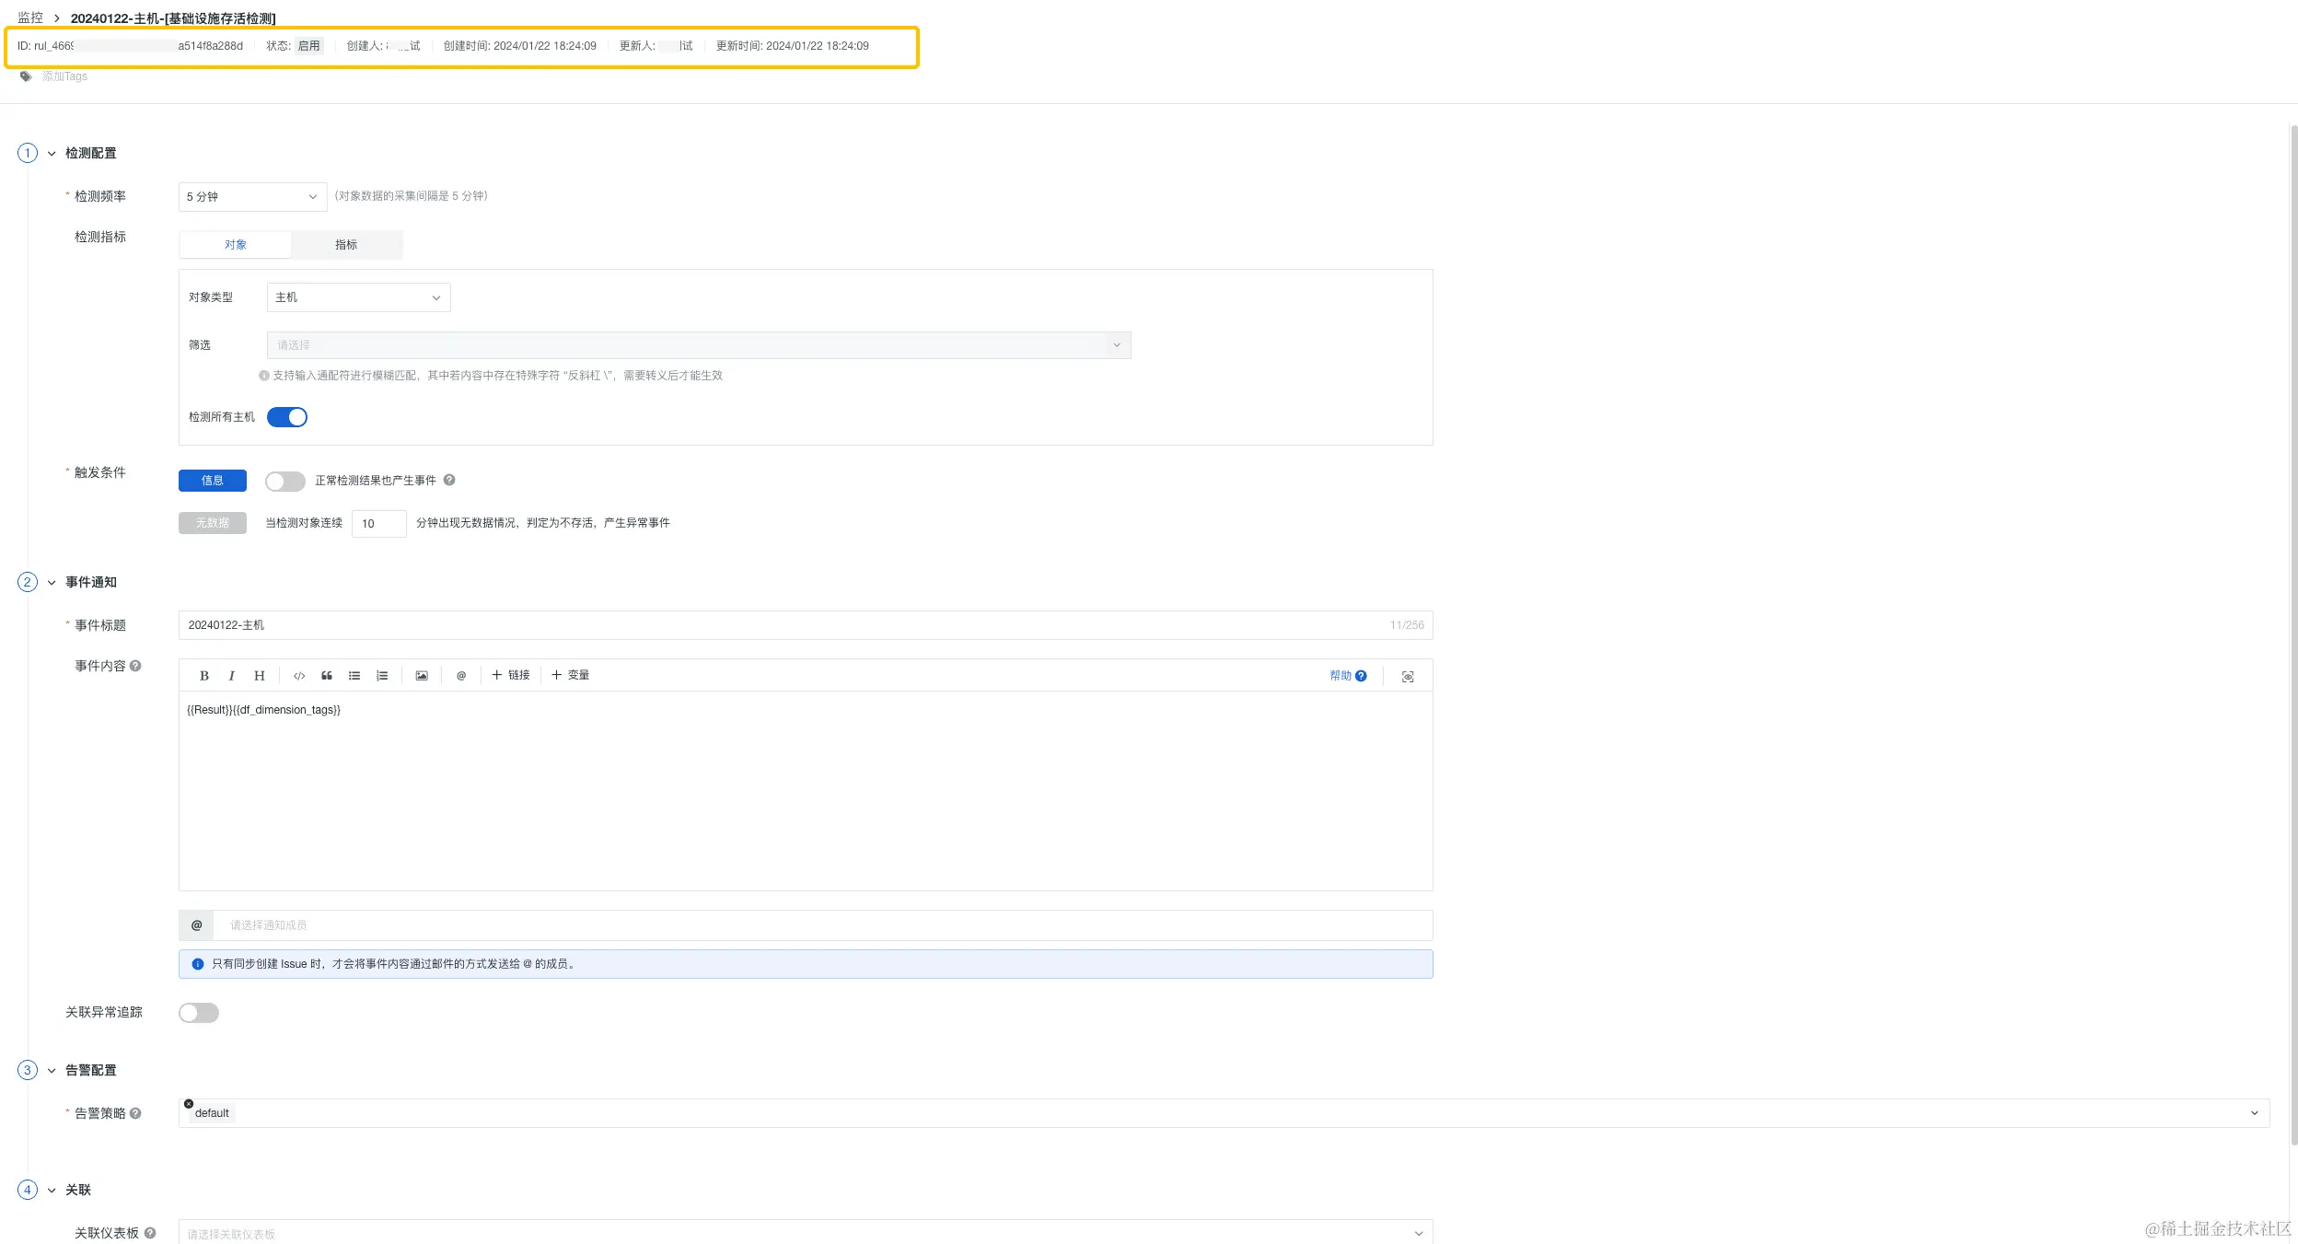Open the 对象类型 主机 dropdown
Image resolution: width=2298 pixels, height=1244 pixels.
[358, 297]
